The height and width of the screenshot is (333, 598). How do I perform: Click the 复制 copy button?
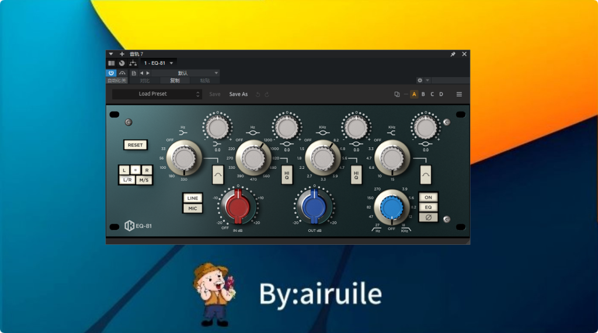175,81
